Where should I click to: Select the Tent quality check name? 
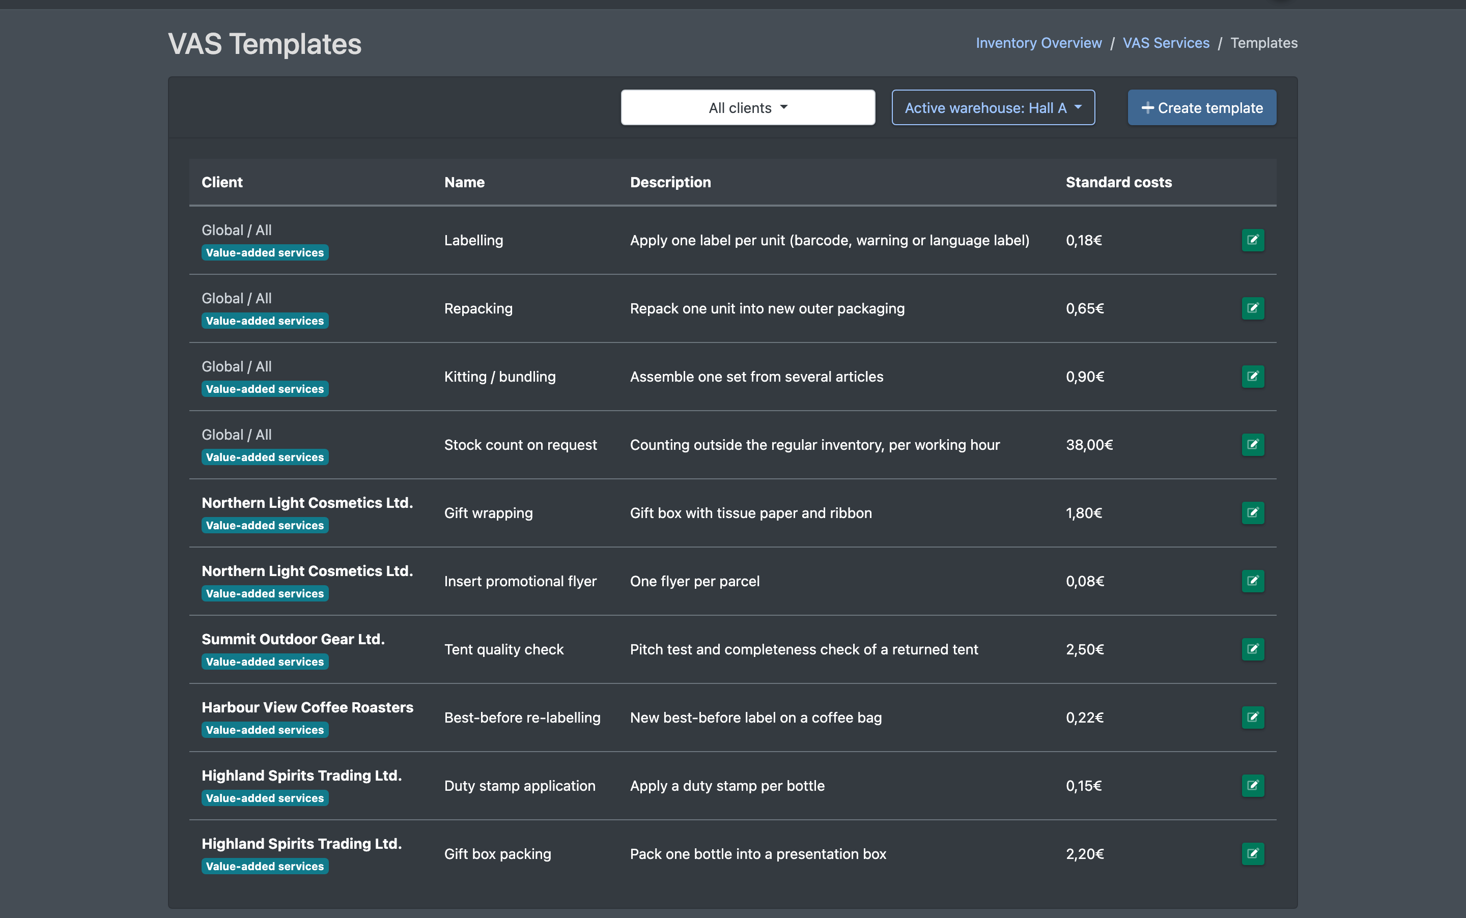coord(504,649)
